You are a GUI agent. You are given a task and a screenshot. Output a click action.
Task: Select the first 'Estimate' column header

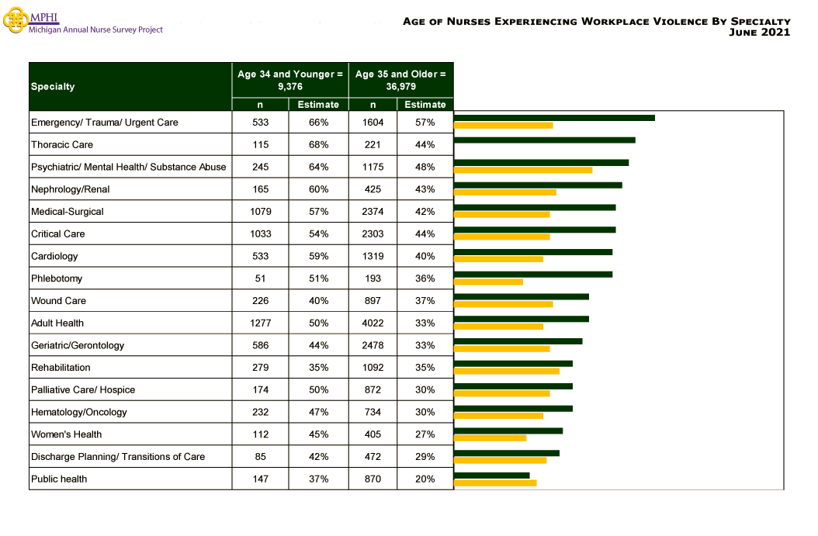(318, 104)
